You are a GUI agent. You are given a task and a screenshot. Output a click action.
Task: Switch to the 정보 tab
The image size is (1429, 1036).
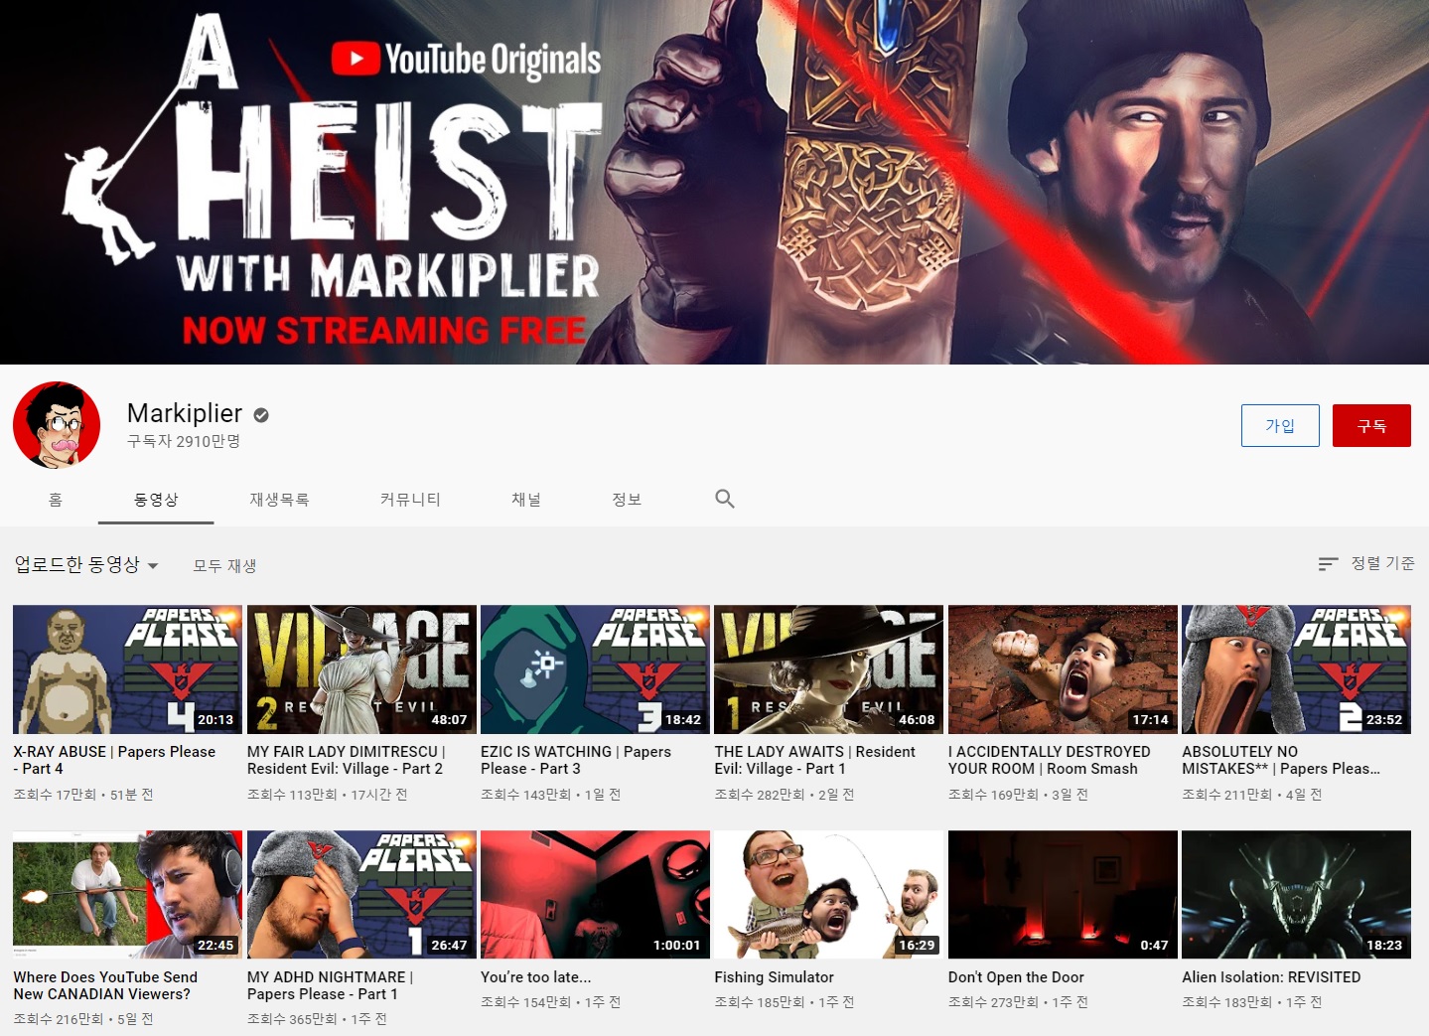pos(627,500)
